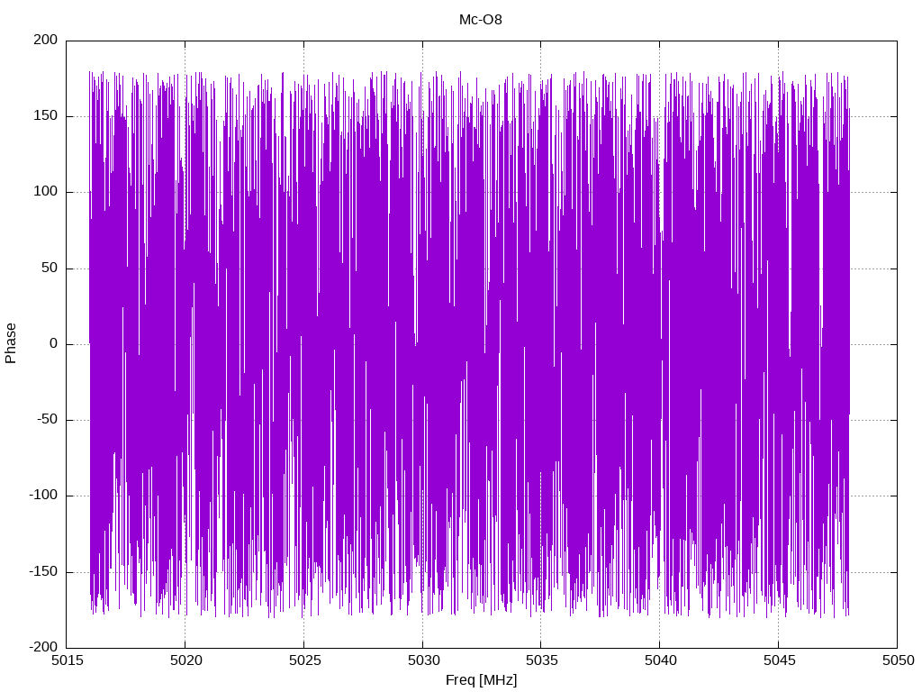
Task: Click the x-axis tick label 5040
Action: pyautogui.click(x=660, y=660)
